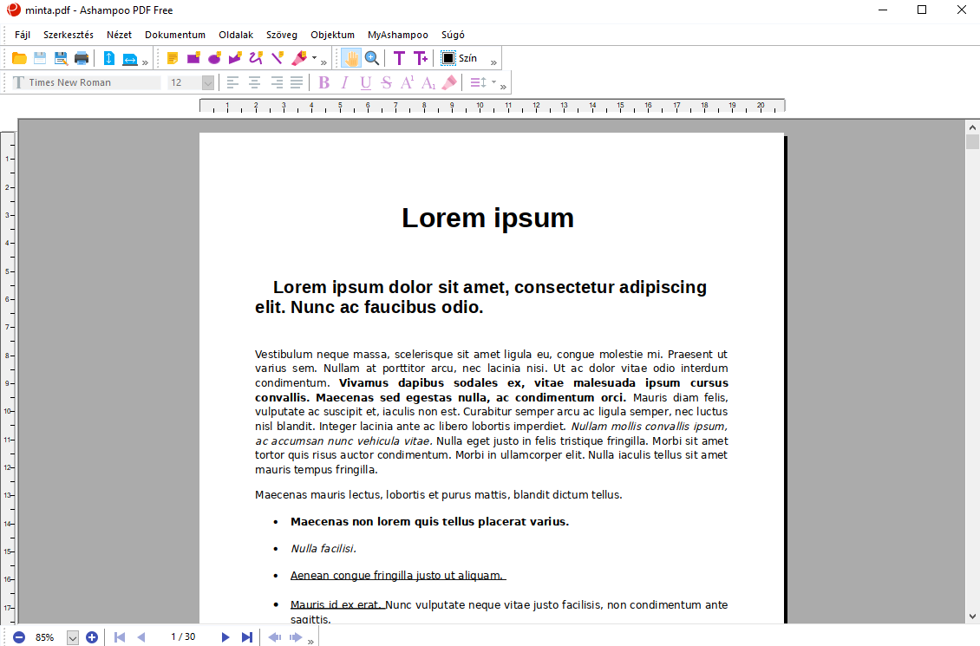
Task: Click the page number field showing 1 / 30
Action: click(x=183, y=637)
